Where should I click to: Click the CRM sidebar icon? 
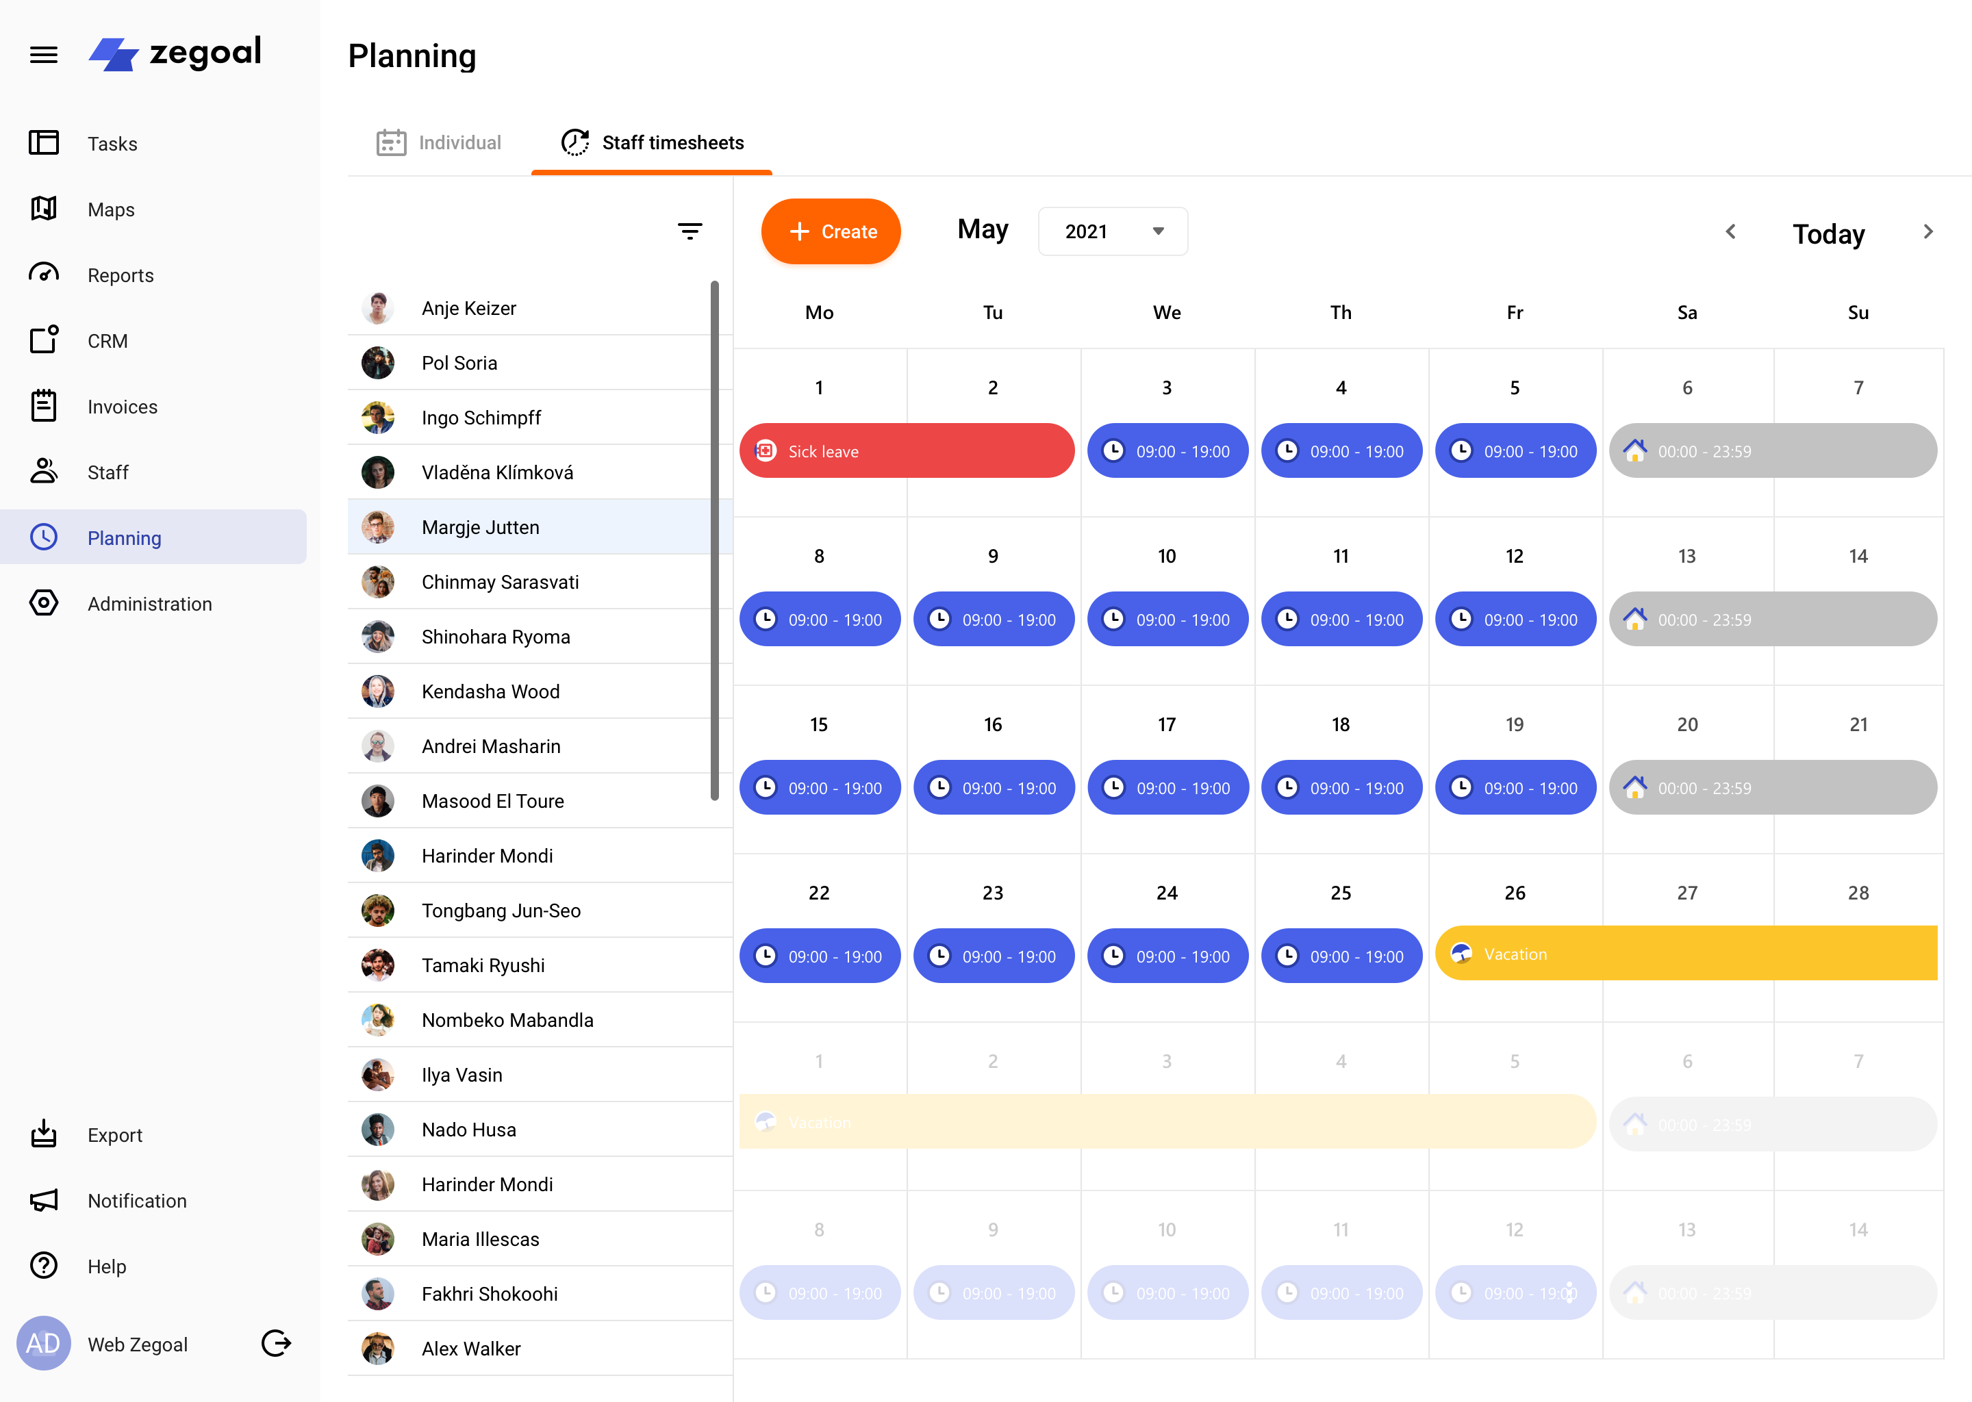click(43, 340)
